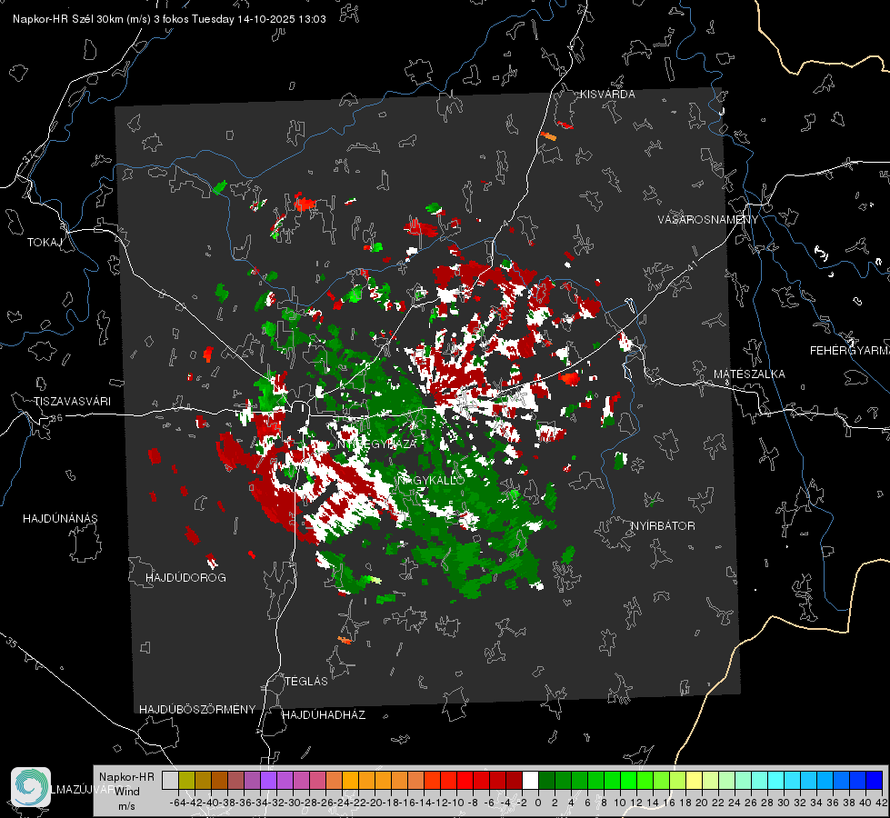Viewport: 890px width, 818px height.
Task: Pick the bright green swatch between 10 and 12
Action: (628, 780)
